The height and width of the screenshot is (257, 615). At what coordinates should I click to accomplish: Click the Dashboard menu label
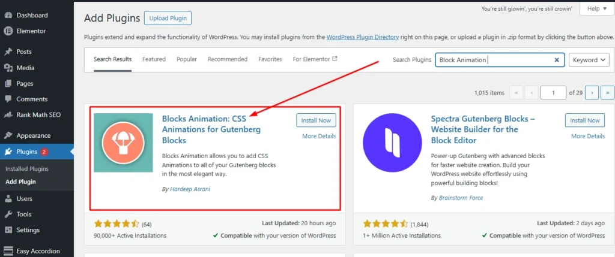click(32, 15)
